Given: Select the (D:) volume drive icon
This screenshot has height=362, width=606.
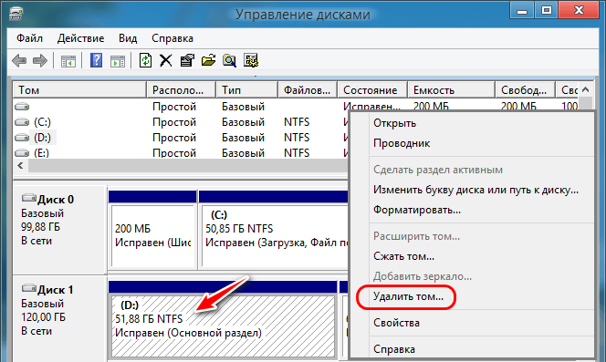Looking at the screenshot, I should tap(22, 138).
